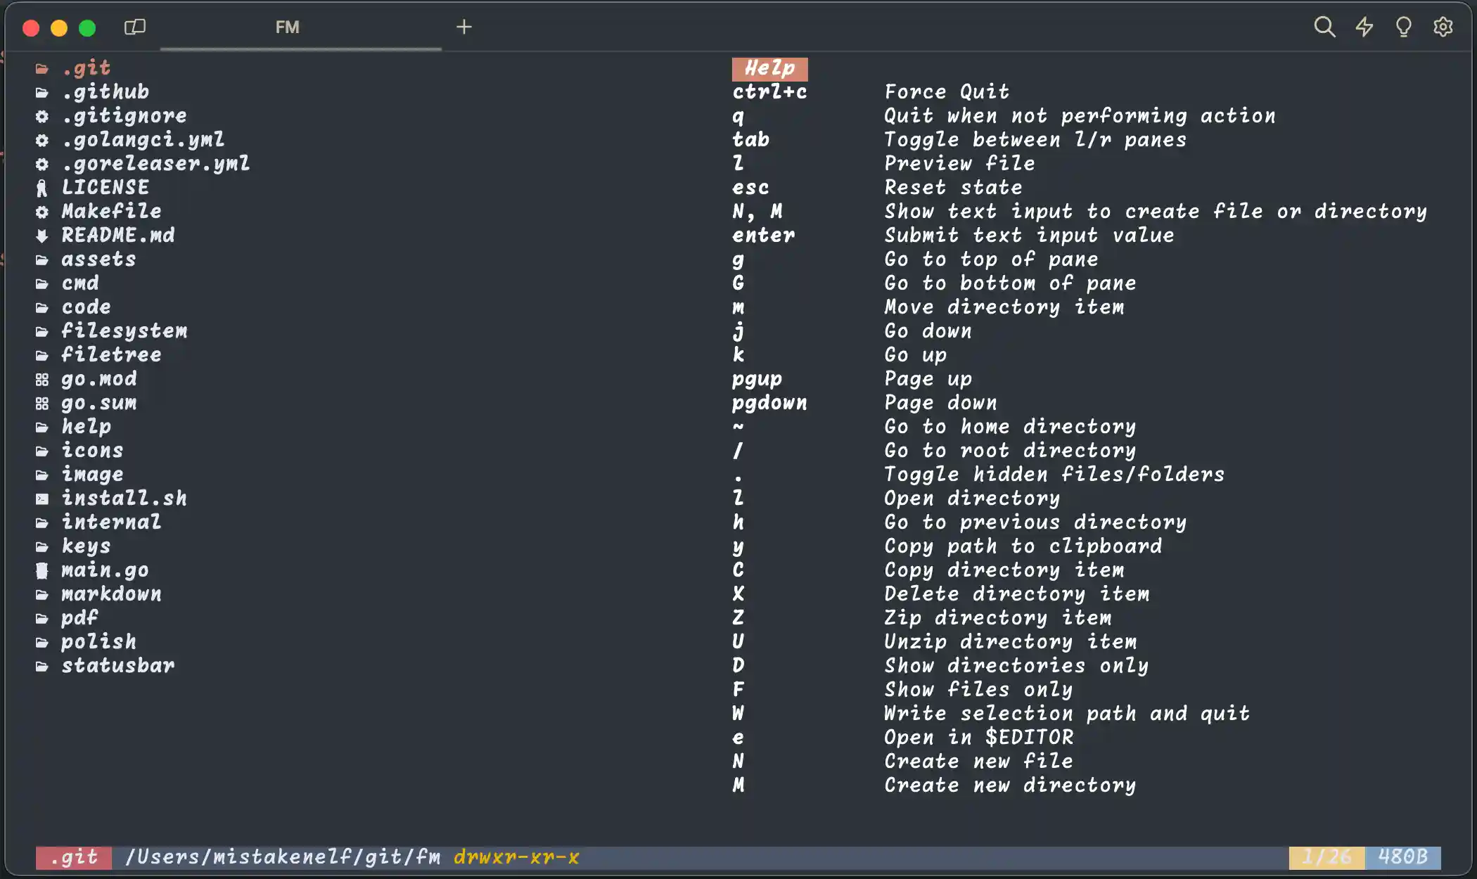
Task: Open the settings gear icon in title bar
Action: (1443, 27)
